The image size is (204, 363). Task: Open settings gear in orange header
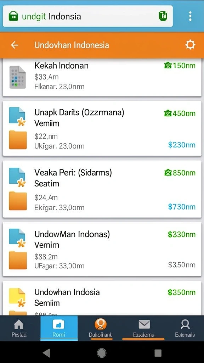[x=190, y=45]
